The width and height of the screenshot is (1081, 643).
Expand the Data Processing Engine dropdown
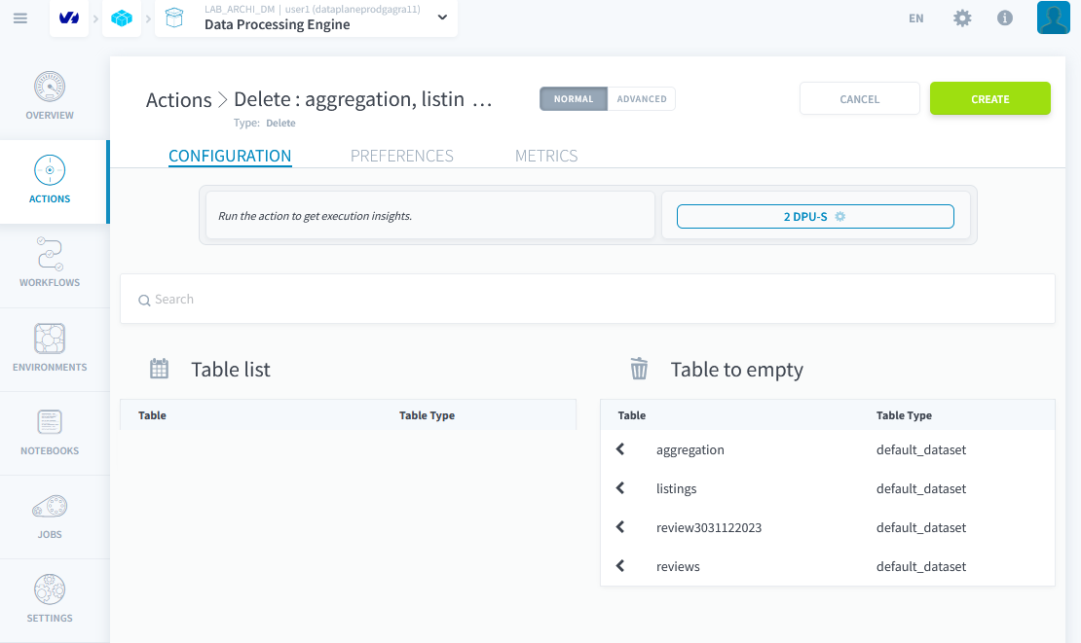(443, 18)
